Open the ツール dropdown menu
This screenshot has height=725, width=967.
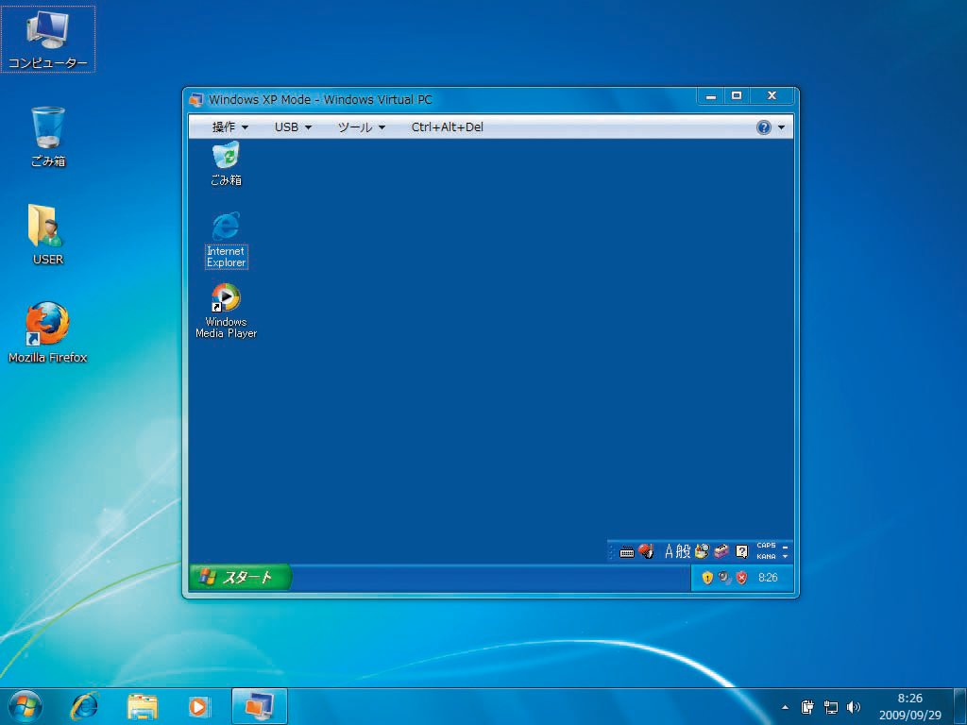(x=362, y=127)
